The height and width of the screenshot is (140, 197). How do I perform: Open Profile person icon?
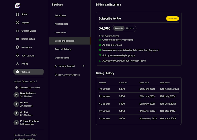(x=17, y=63)
